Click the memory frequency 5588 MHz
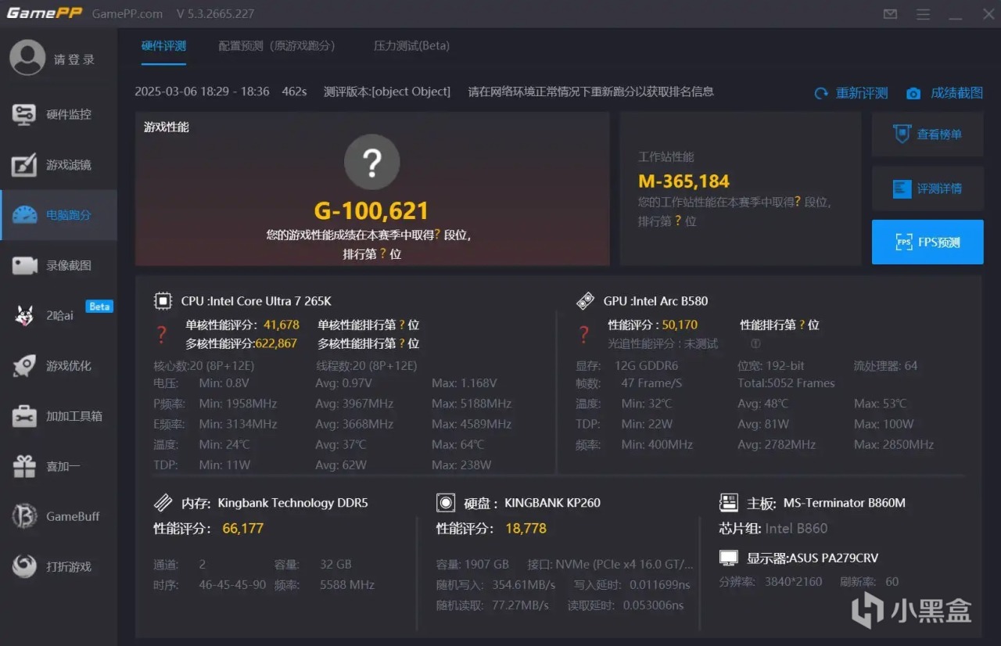 tap(347, 585)
